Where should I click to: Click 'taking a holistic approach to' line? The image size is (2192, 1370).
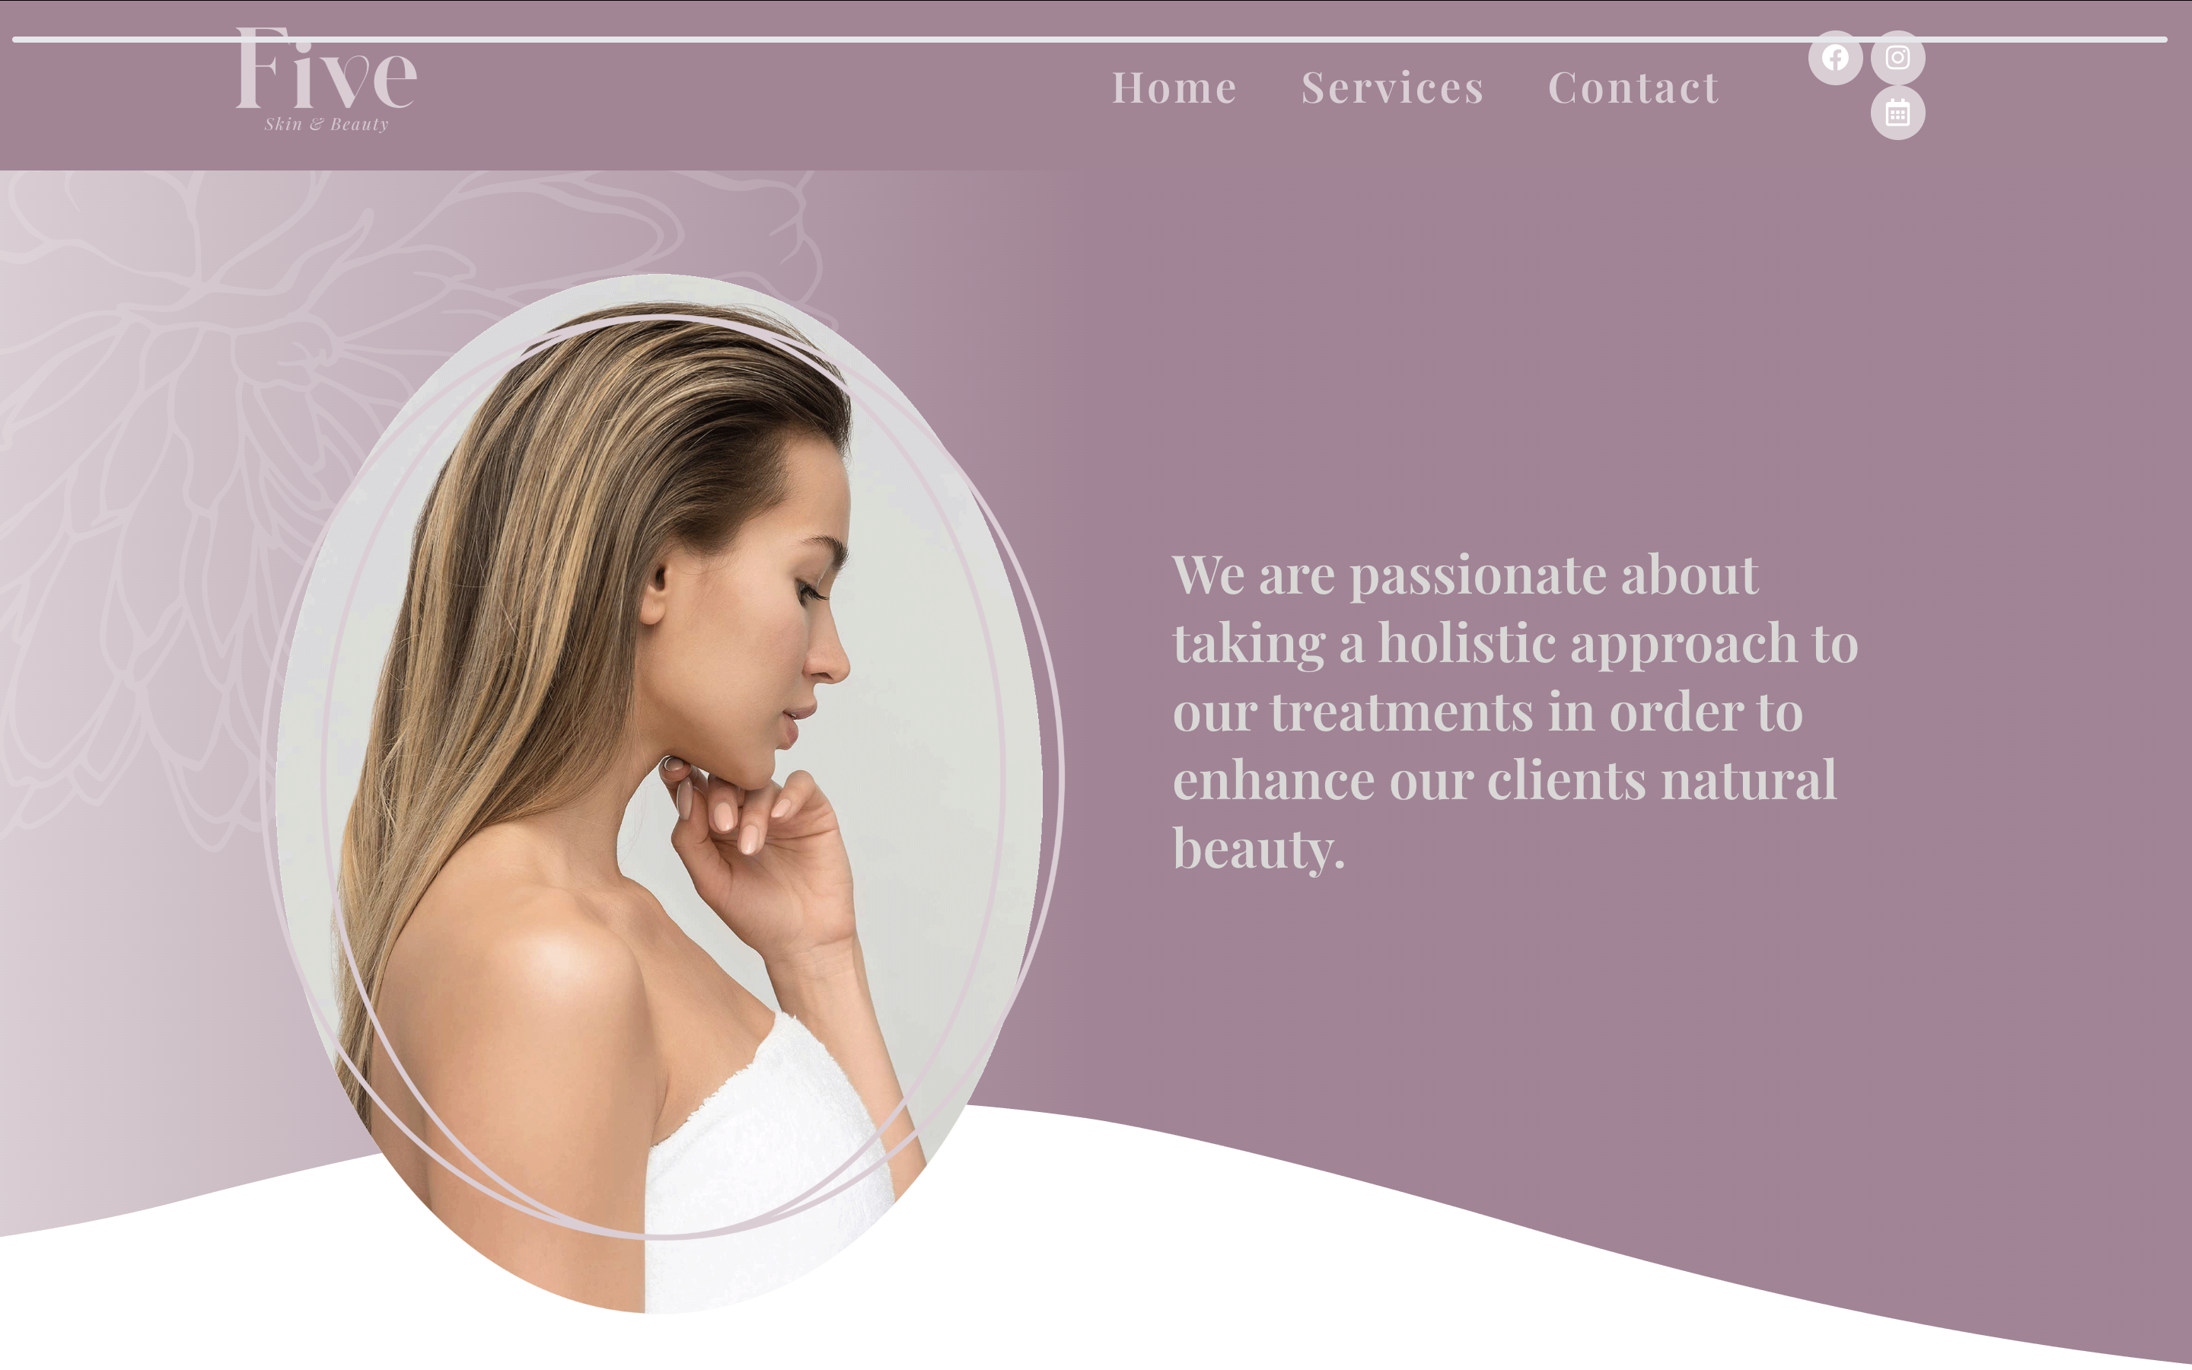click(x=1515, y=643)
